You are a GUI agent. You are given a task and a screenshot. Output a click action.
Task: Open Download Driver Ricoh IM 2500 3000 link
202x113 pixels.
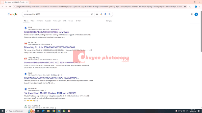[x=52, y=63]
